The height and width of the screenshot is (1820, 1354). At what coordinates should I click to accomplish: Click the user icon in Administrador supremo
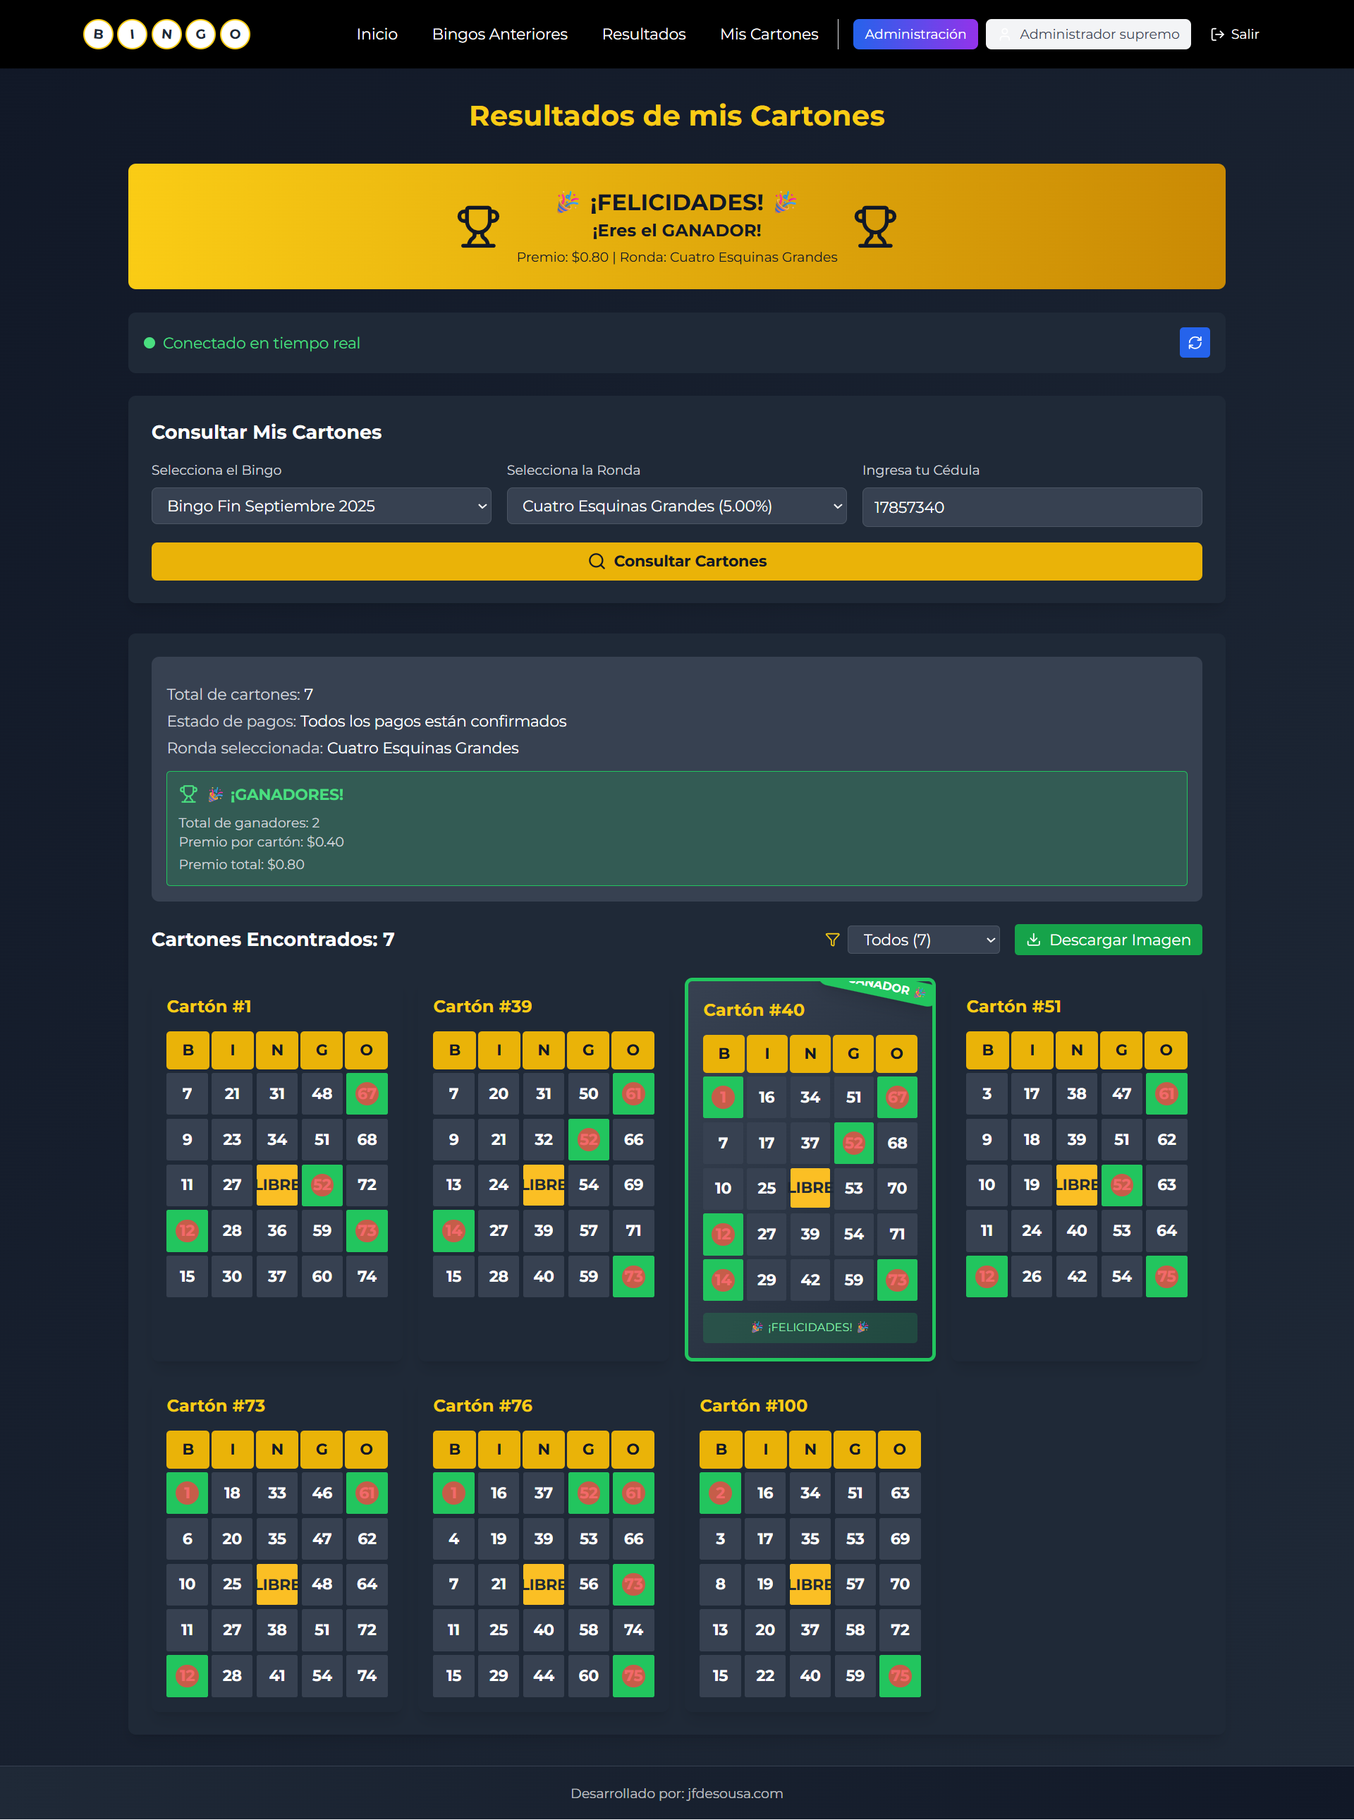(x=1004, y=35)
